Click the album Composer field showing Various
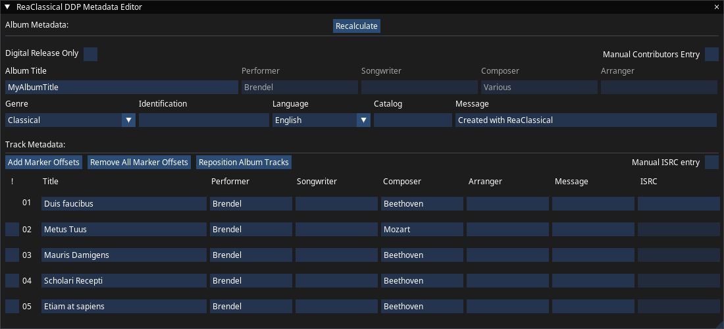The width and height of the screenshot is (724, 329). tap(539, 88)
